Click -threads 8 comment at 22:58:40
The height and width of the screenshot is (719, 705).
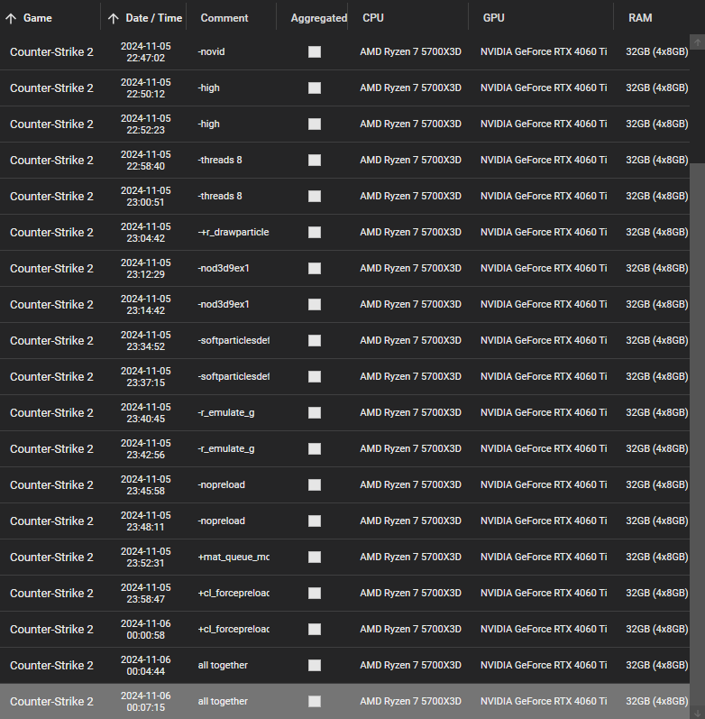coord(220,160)
